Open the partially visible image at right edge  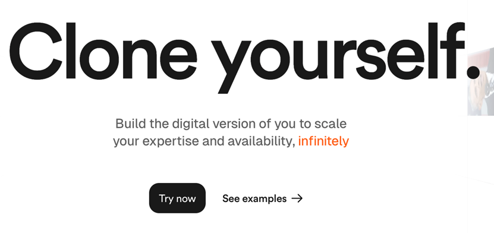[x=481, y=81]
